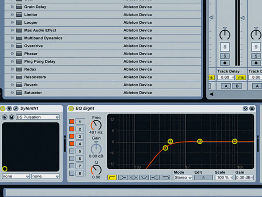Open EQ Eight Stereo mode dropdown
Image resolution: width=262 pixels, height=197 pixels.
pyautogui.click(x=183, y=177)
